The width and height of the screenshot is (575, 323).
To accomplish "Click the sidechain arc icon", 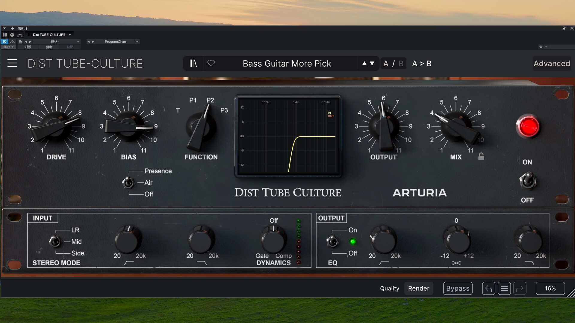I will point(12,42).
